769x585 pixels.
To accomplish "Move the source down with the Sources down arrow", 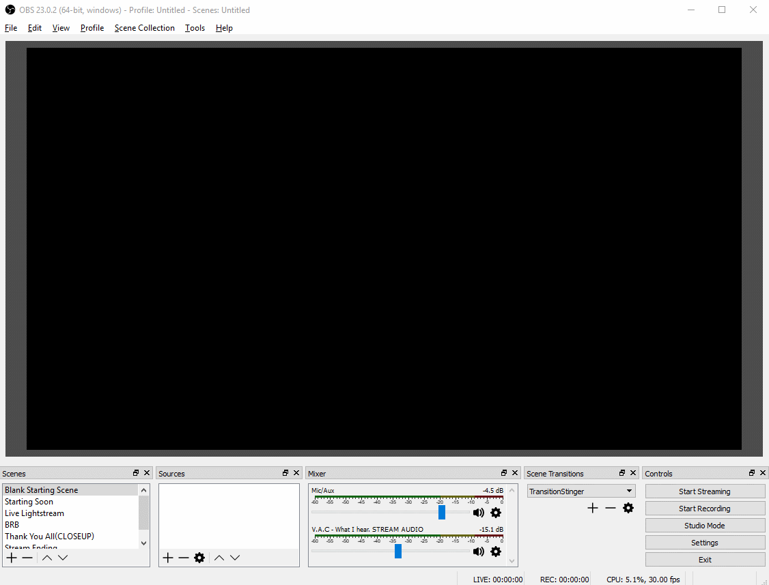I will [235, 558].
